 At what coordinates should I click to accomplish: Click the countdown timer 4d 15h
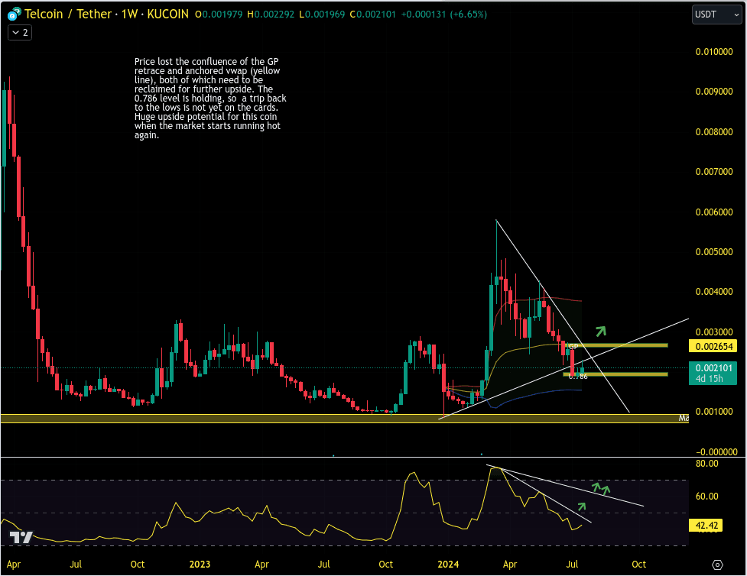[x=709, y=379]
